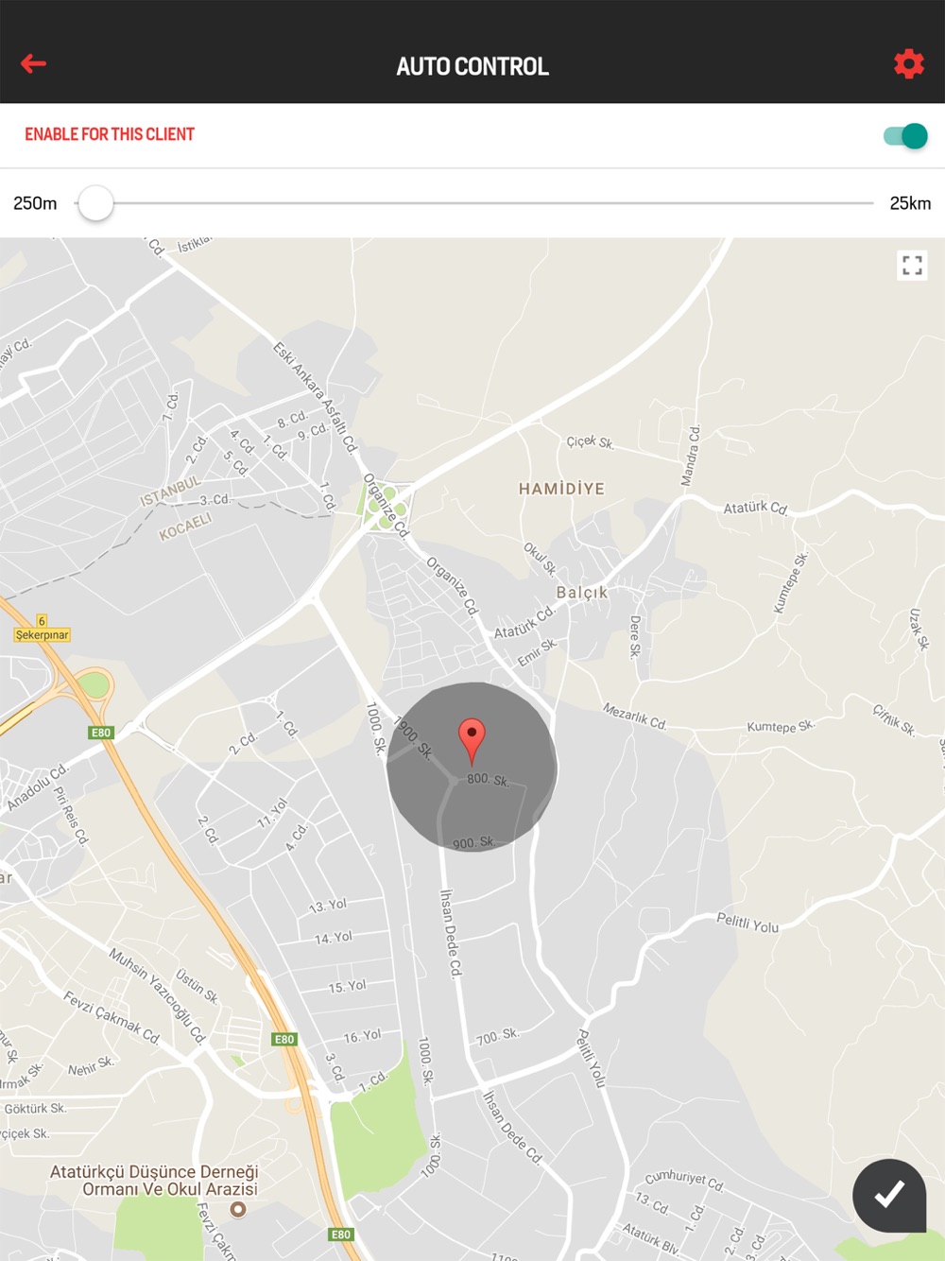Select the Atatürkçü Düşünce Derneği place marker
945x1261 pixels.
click(x=238, y=1209)
